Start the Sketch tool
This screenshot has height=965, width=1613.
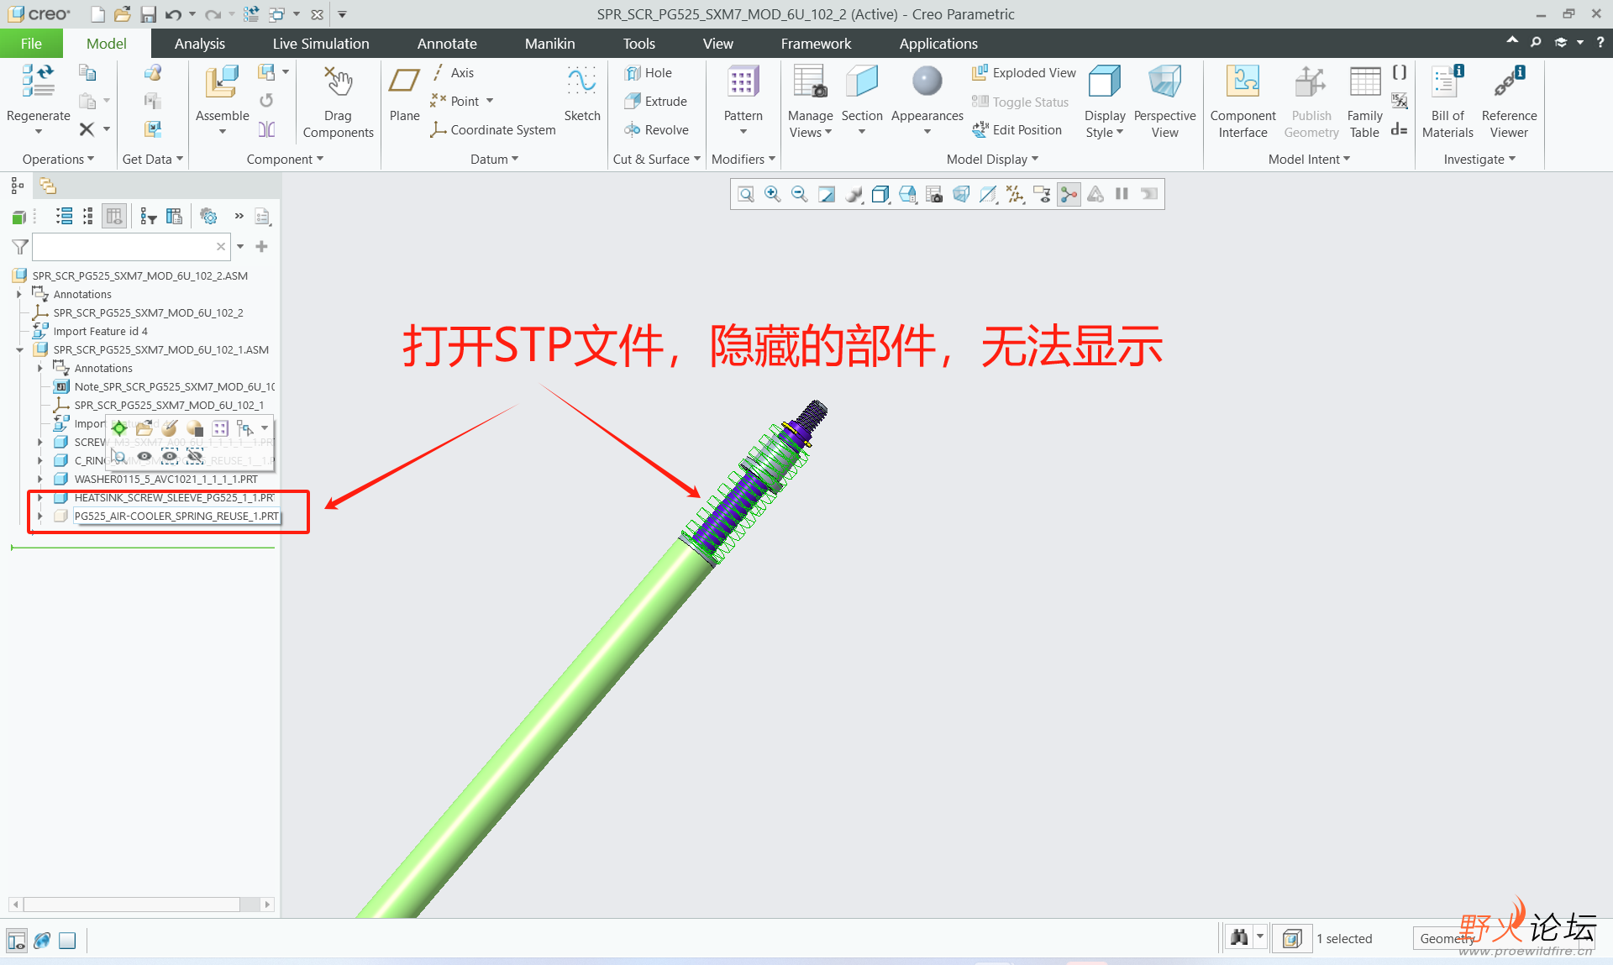pyautogui.click(x=581, y=92)
